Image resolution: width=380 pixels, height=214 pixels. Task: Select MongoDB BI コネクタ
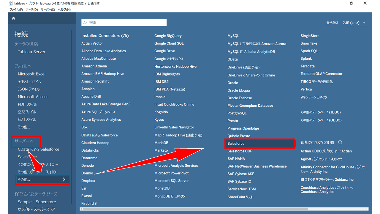coord(170,196)
